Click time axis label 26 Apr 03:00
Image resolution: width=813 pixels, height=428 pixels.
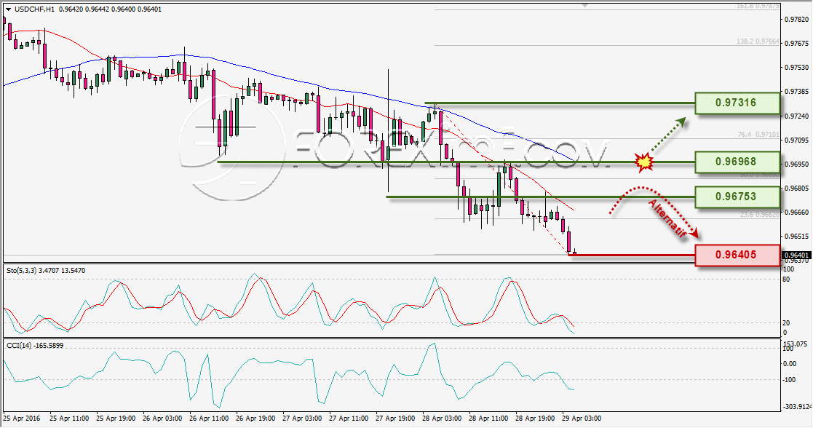click(162, 418)
